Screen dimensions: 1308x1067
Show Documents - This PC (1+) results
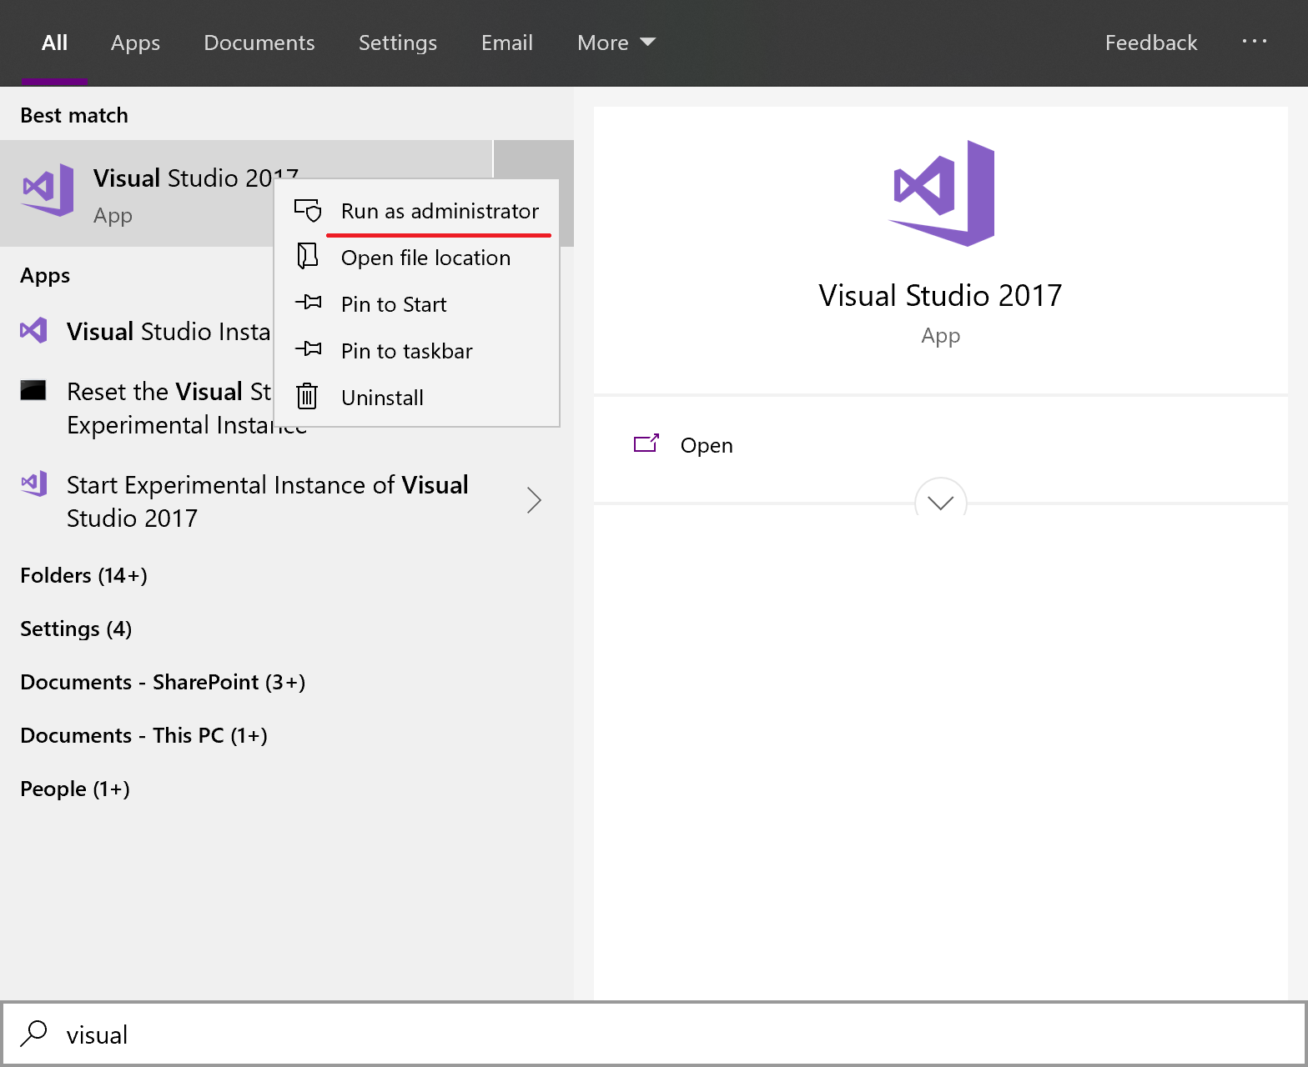(143, 735)
